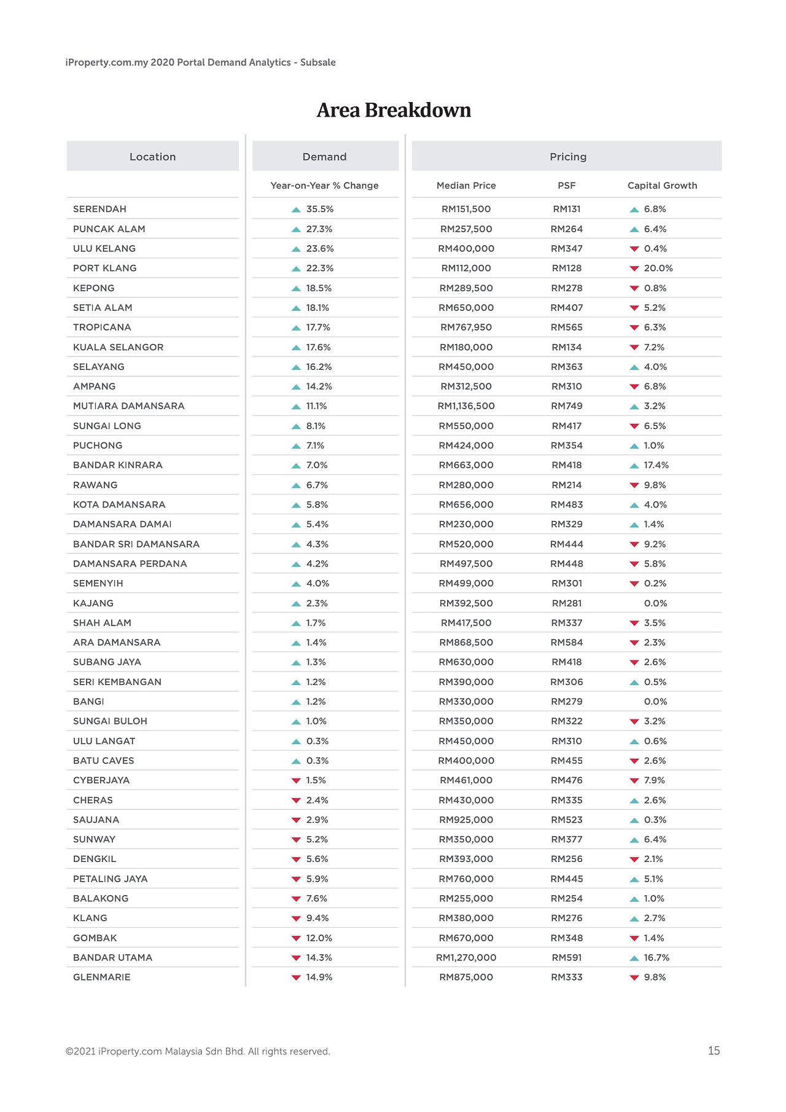Click the green up arrow beside Sunway 6.4% growth
The image size is (786, 1112).
click(634, 840)
